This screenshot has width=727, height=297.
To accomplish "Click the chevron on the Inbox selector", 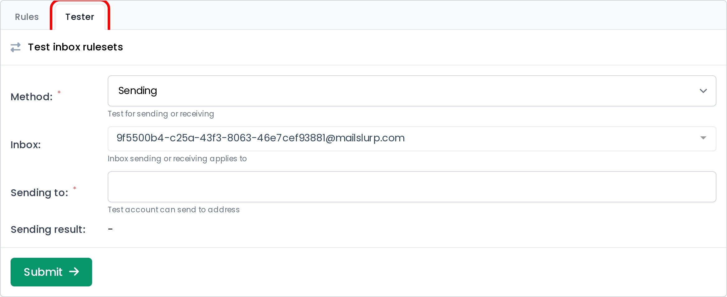I will [704, 138].
